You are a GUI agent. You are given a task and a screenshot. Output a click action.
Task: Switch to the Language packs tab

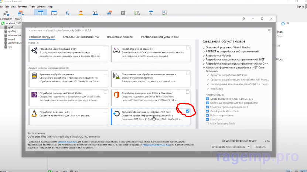pyautogui.click(x=120, y=37)
